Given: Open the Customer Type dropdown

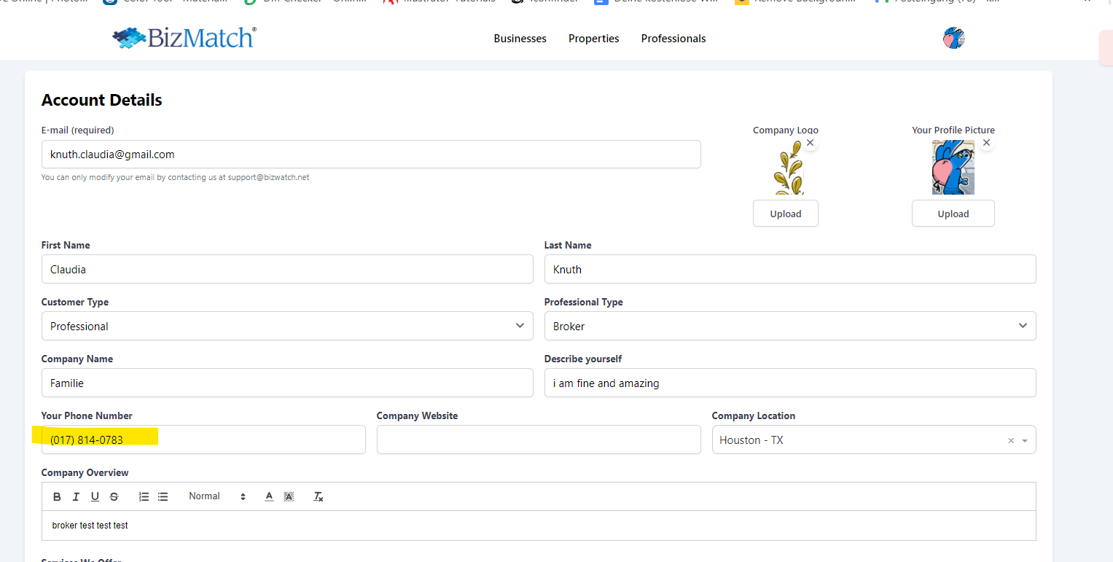Looking at the screenshot, I should click(x=287, y=326).
